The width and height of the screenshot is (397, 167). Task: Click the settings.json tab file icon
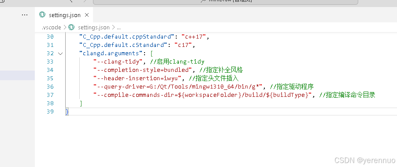coord(42,15)
